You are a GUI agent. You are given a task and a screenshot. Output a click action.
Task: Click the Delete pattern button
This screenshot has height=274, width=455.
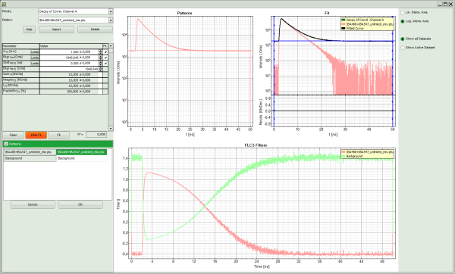click(95, 30)
